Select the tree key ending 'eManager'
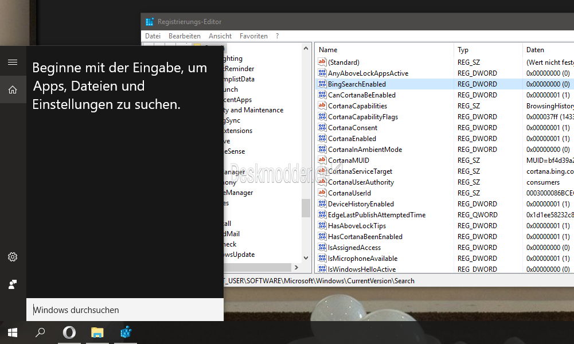The width and height of the screenshot is (574, 344). click(239, 193)
